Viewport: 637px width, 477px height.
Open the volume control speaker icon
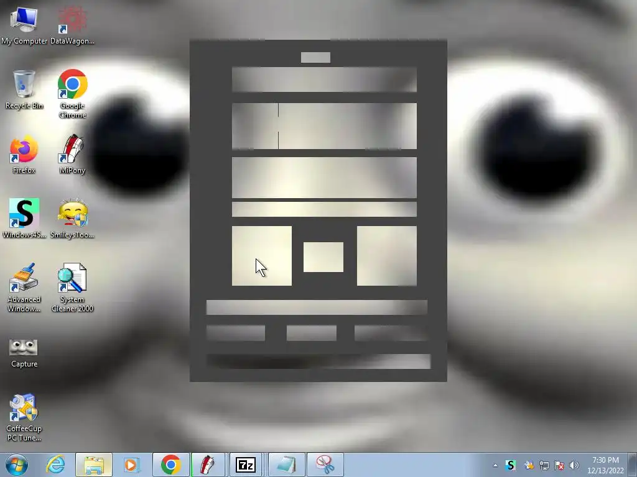[x=574, y=465]
